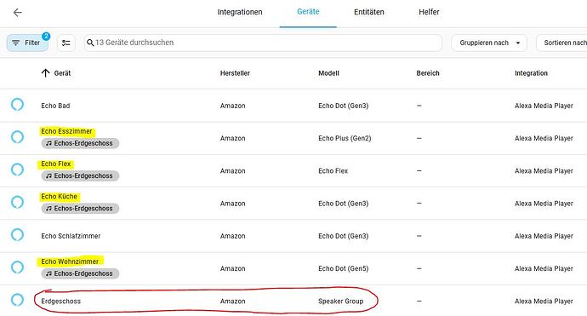Select the Geräte tab
The width and height of the screenshot is (587, 316).
(x=308, y=12)
